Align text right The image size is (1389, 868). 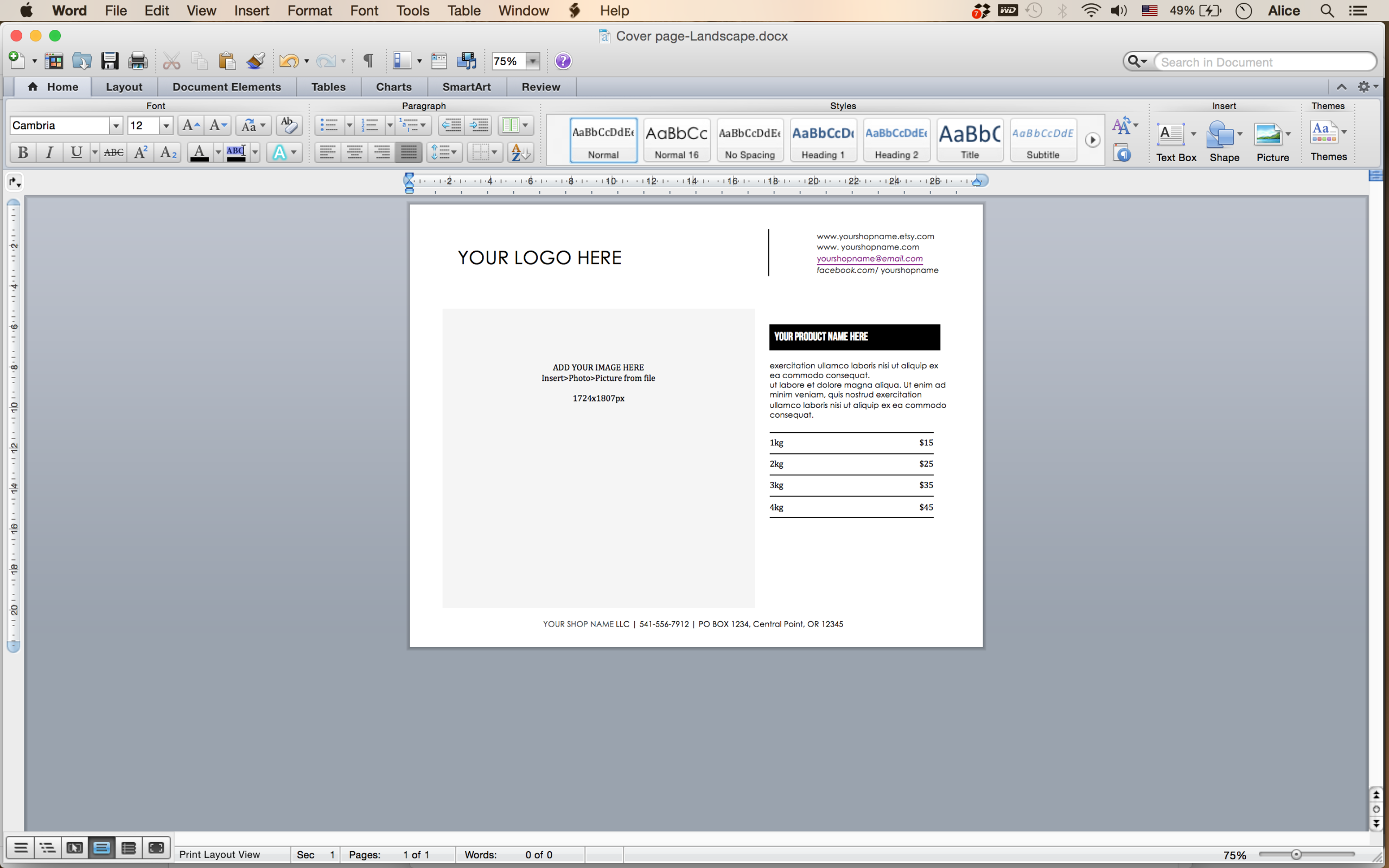click(381, 152)
